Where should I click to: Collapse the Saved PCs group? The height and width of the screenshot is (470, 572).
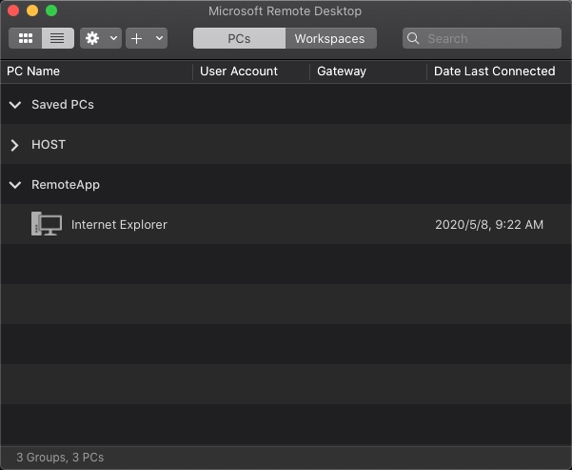(x=15, y=105)
